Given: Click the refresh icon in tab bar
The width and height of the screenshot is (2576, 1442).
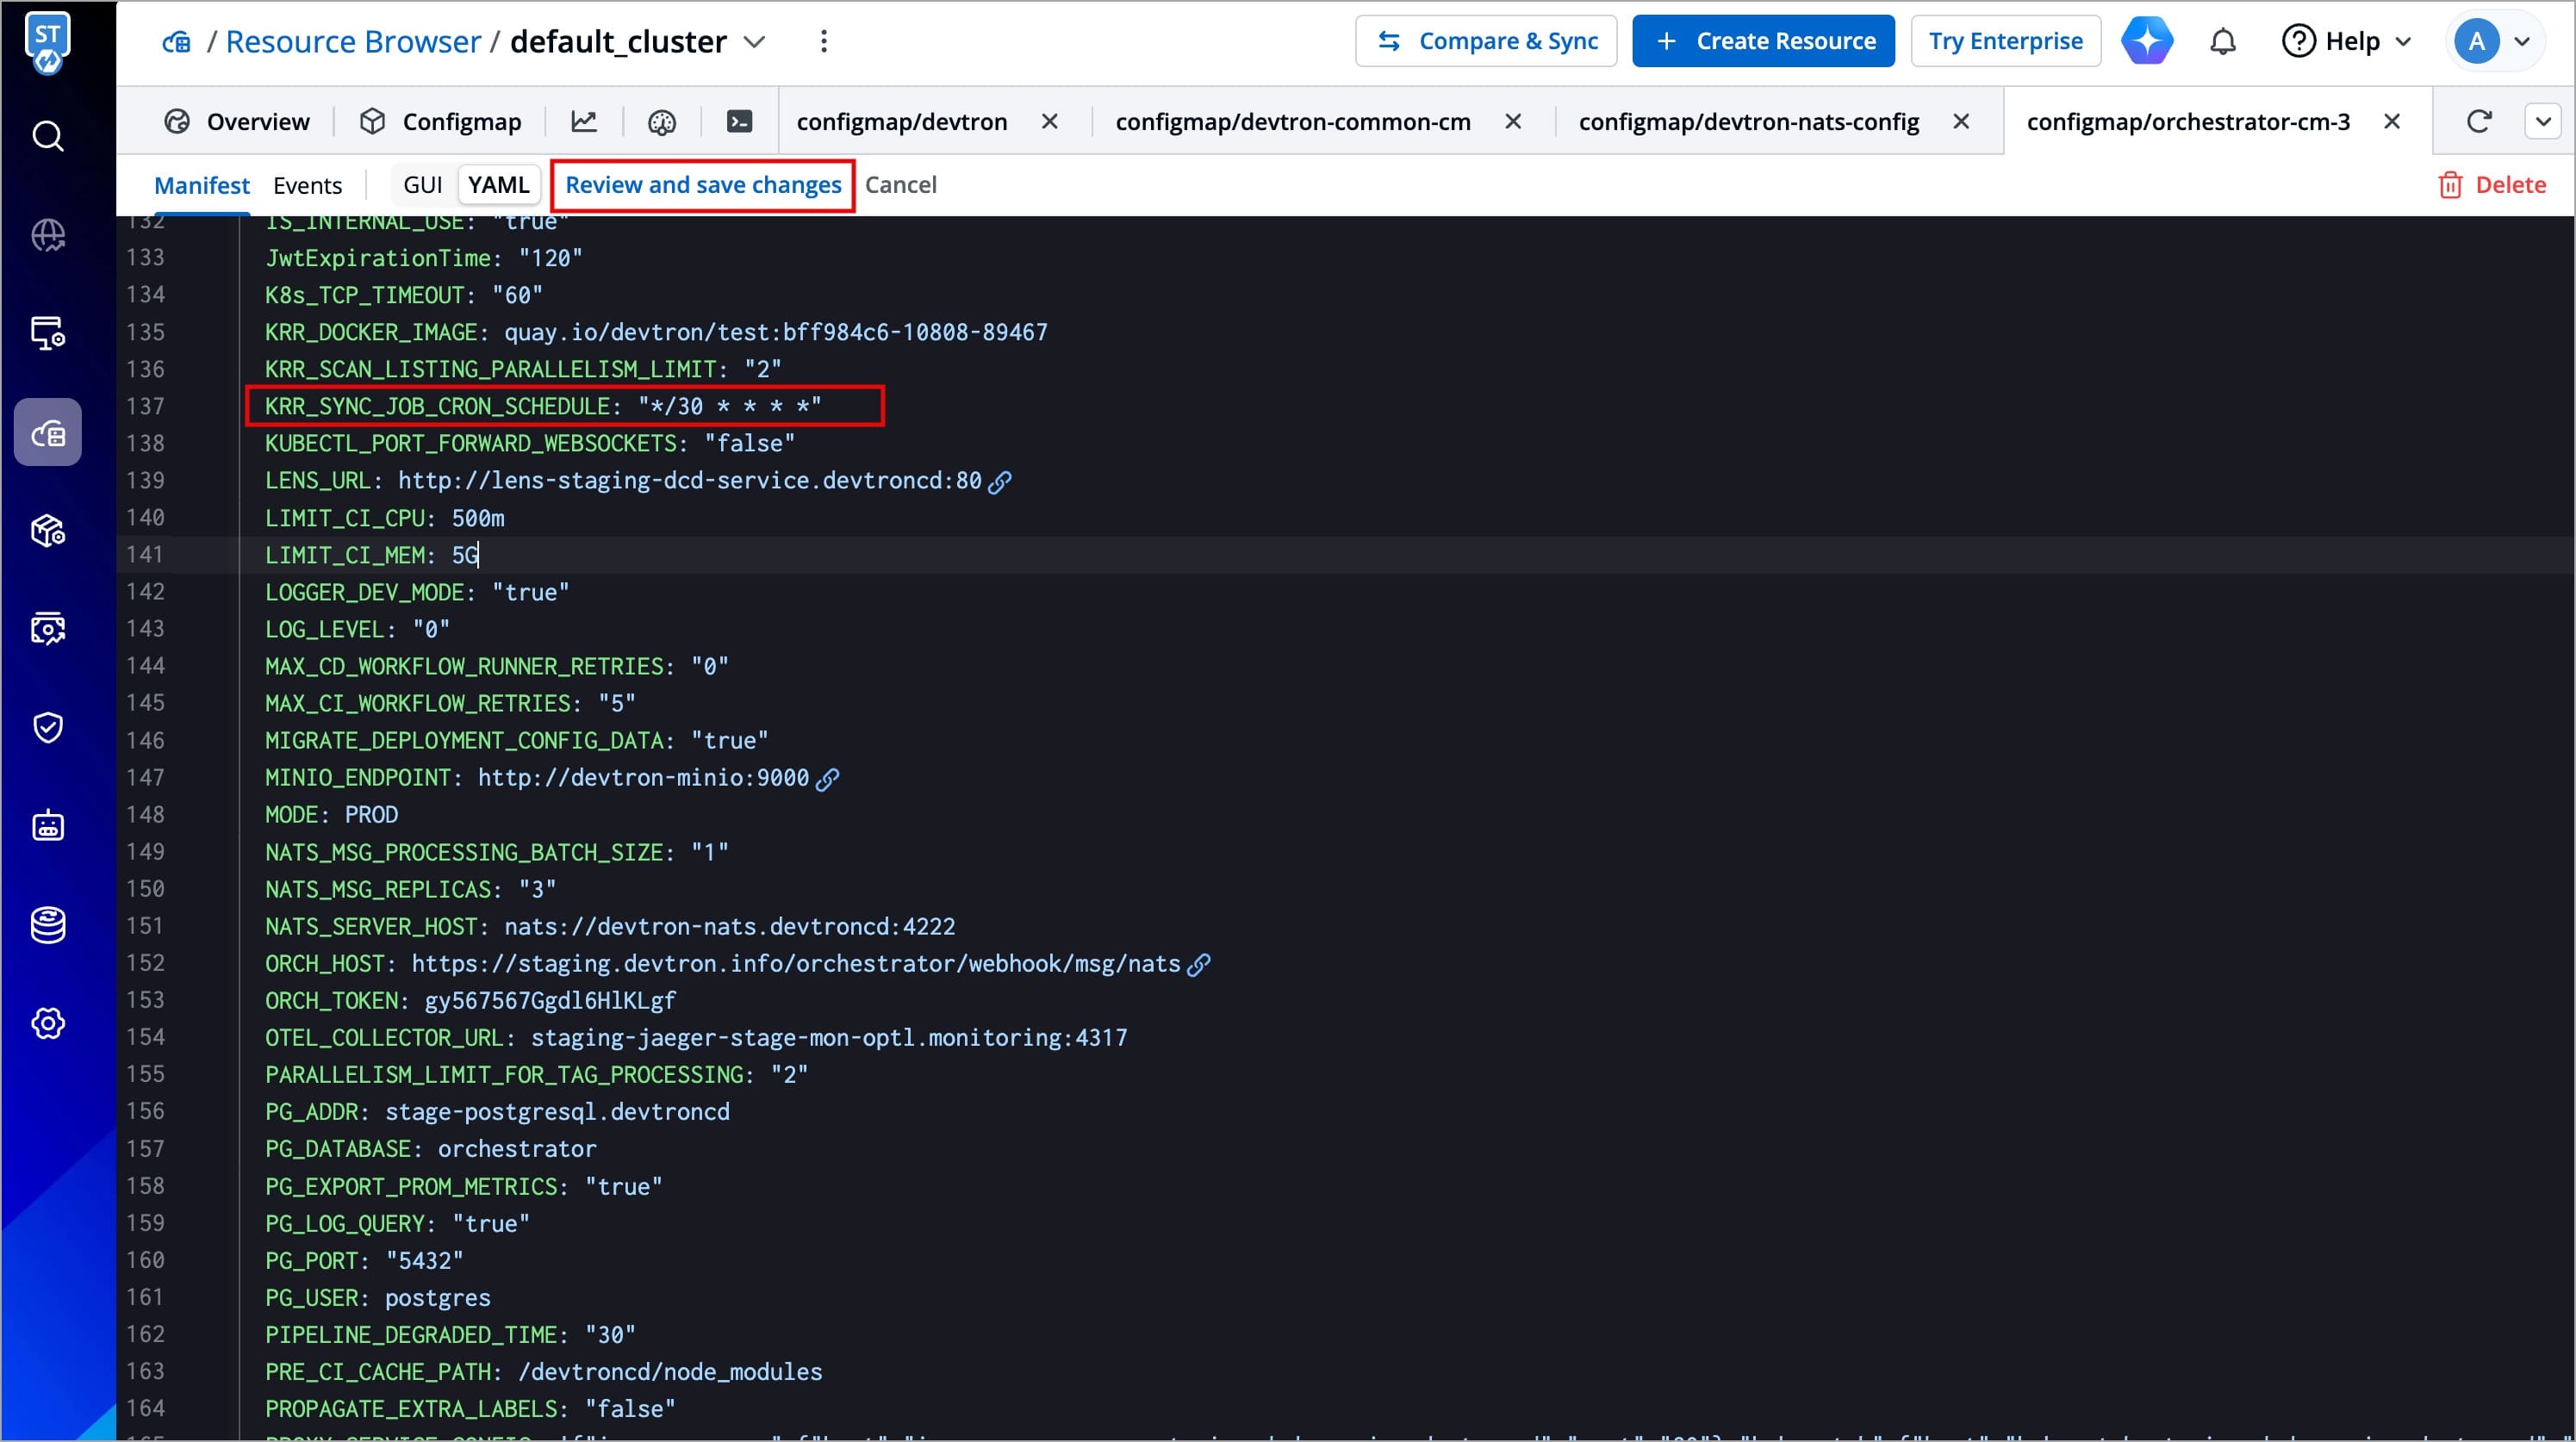Looking at the screenshot, I should (x=2478, y=122).
